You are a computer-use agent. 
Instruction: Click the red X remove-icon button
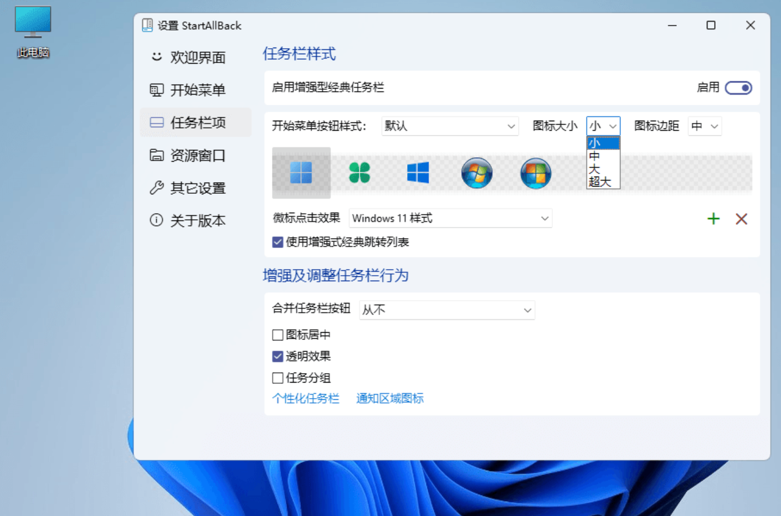(742, 219)
